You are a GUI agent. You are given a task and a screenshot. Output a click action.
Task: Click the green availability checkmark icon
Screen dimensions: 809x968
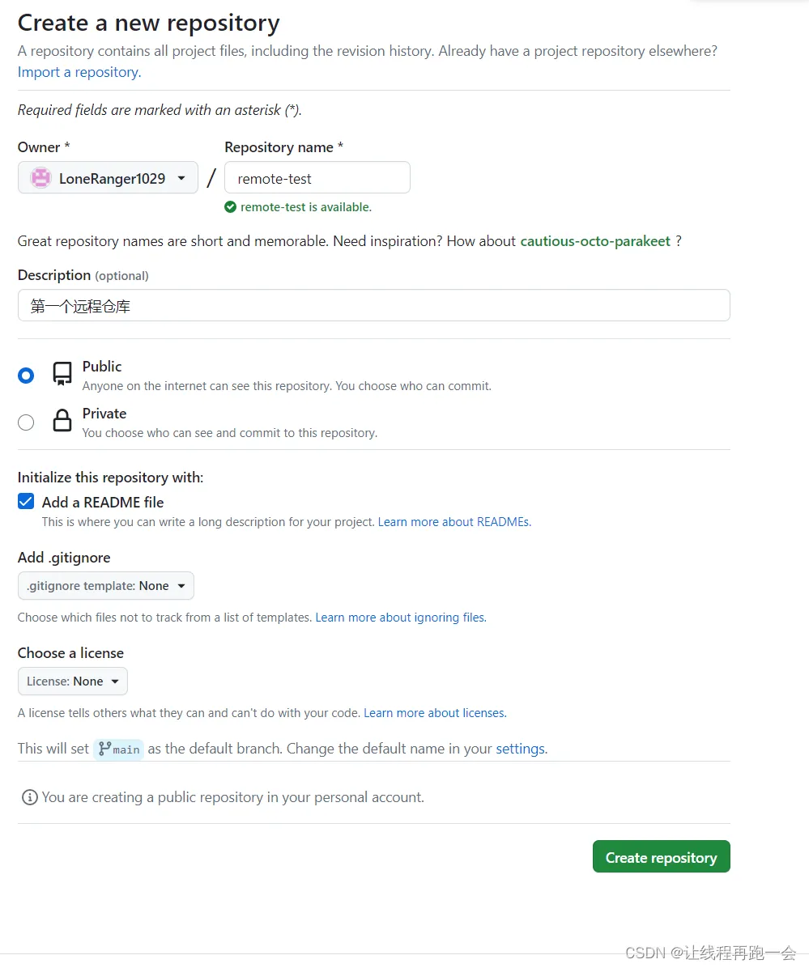coord(231,207)
